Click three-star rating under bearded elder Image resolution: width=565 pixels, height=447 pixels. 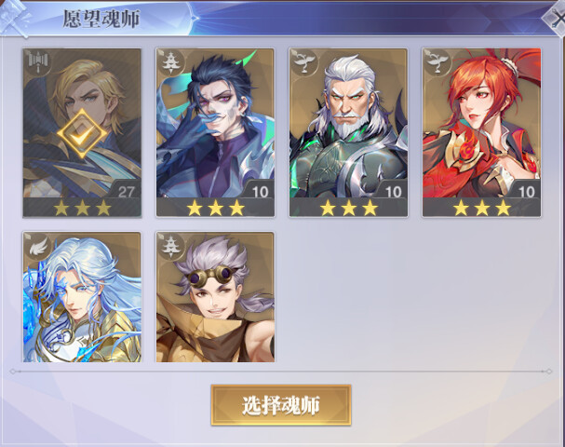pyautogui.click(x=349, y=208)
